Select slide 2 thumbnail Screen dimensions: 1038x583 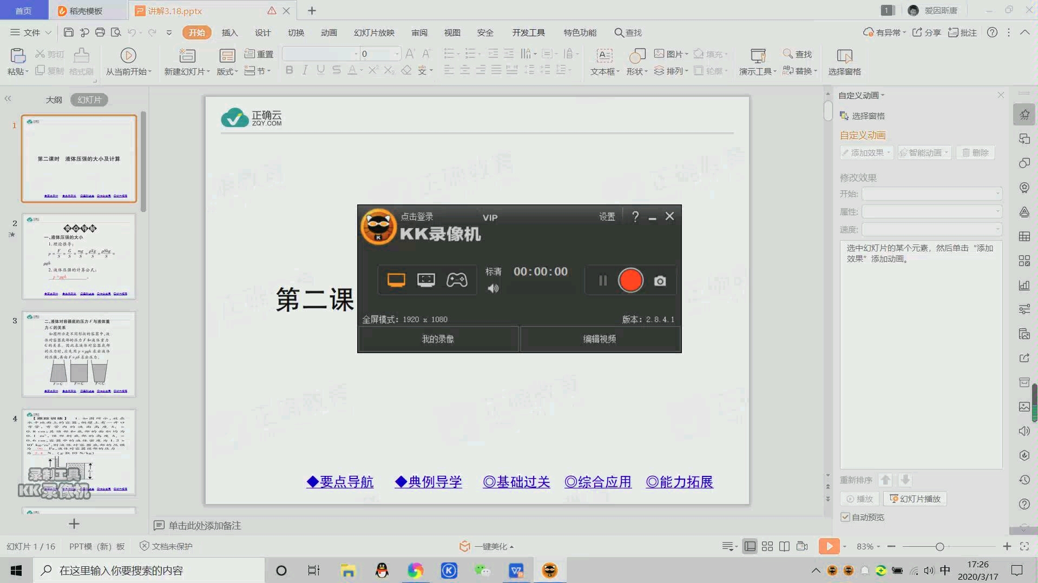[79, 256]
